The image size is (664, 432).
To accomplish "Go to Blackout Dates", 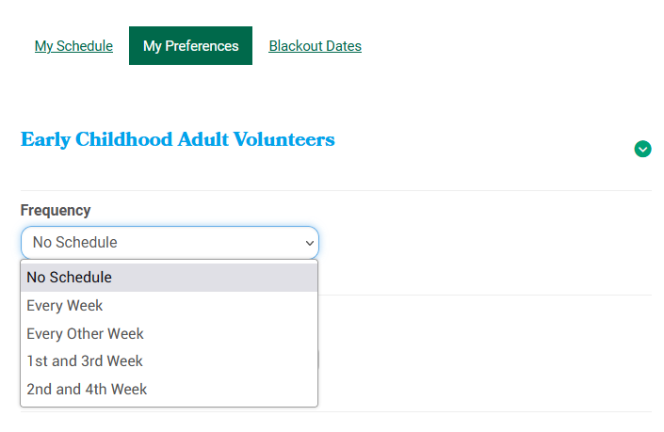I will [x=315, y=46].
